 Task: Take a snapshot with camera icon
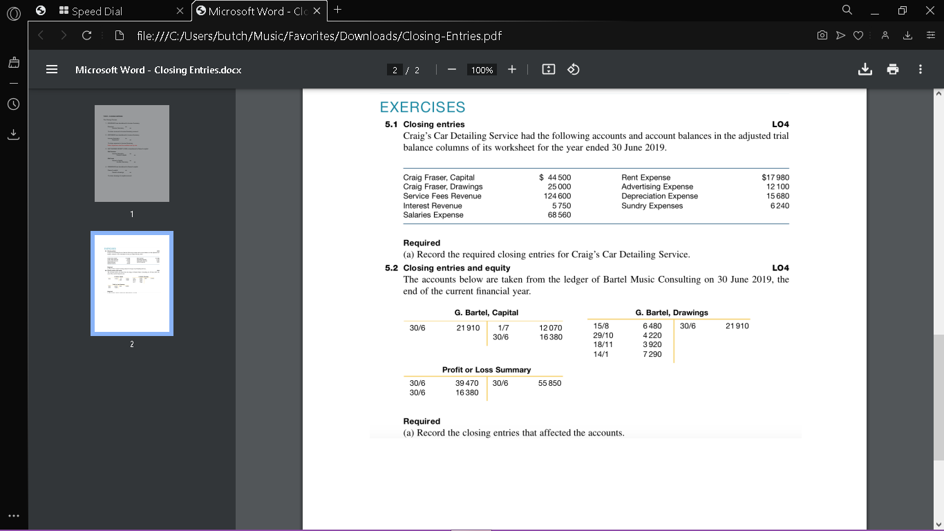click(822, 36)
